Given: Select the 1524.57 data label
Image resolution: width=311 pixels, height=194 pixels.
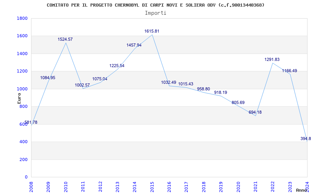Looking at the screenshot, I should click(x=65, y=40).
